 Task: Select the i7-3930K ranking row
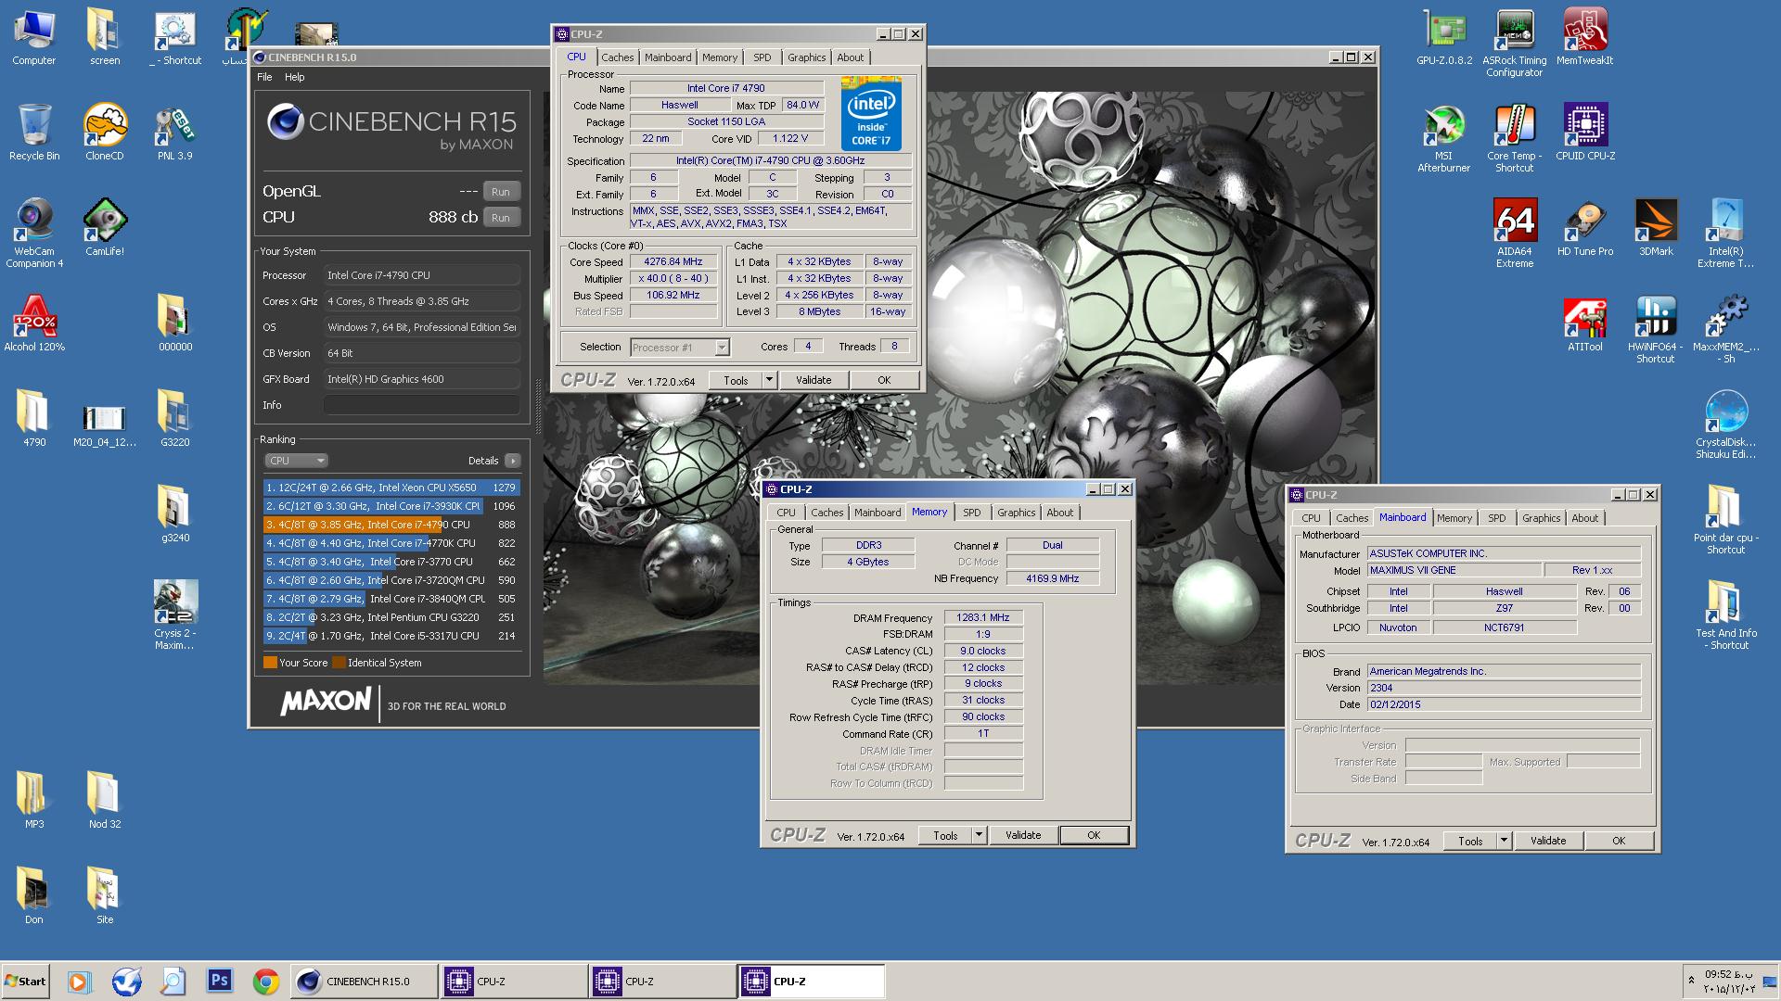point(391,506)
